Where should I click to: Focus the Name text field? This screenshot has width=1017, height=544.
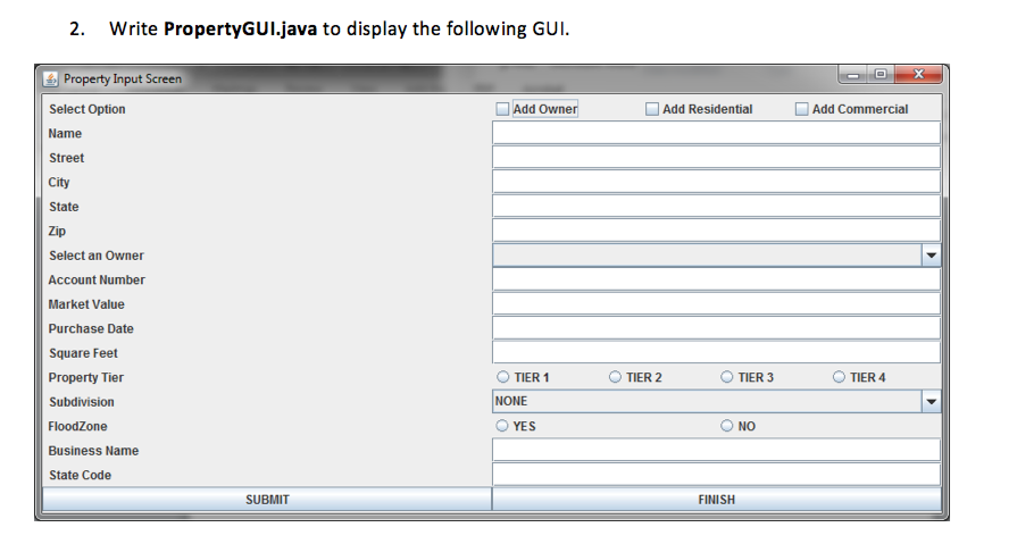(x=716, y=133)
